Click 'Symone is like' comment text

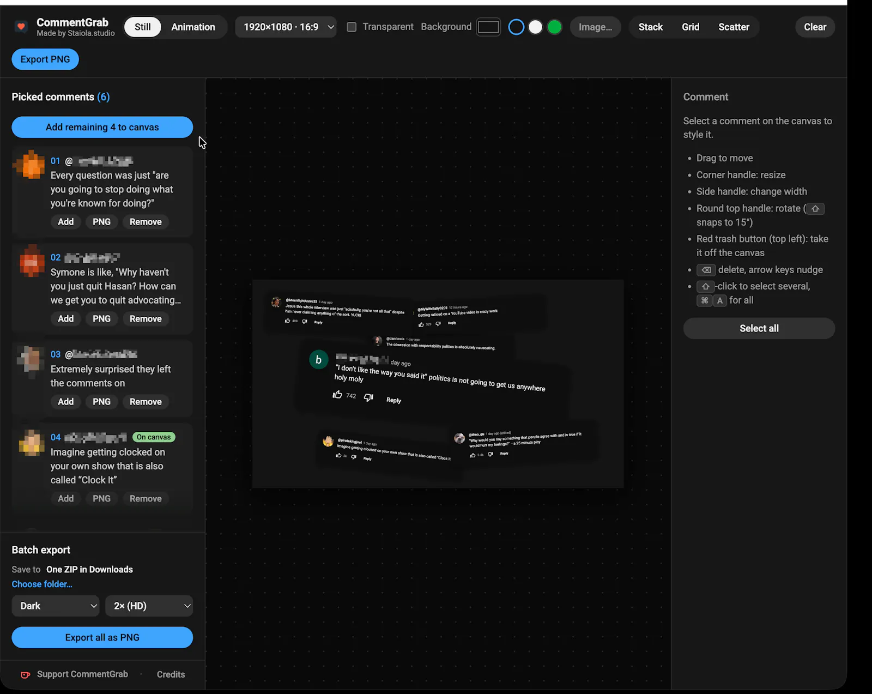116,286
